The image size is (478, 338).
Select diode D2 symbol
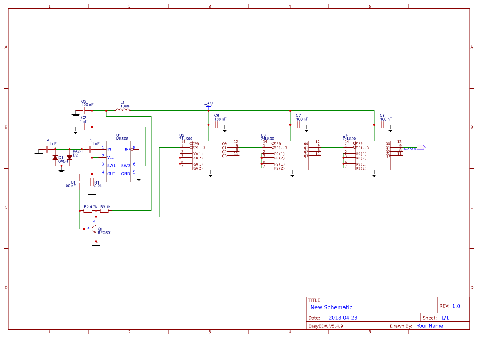[69, 157]
